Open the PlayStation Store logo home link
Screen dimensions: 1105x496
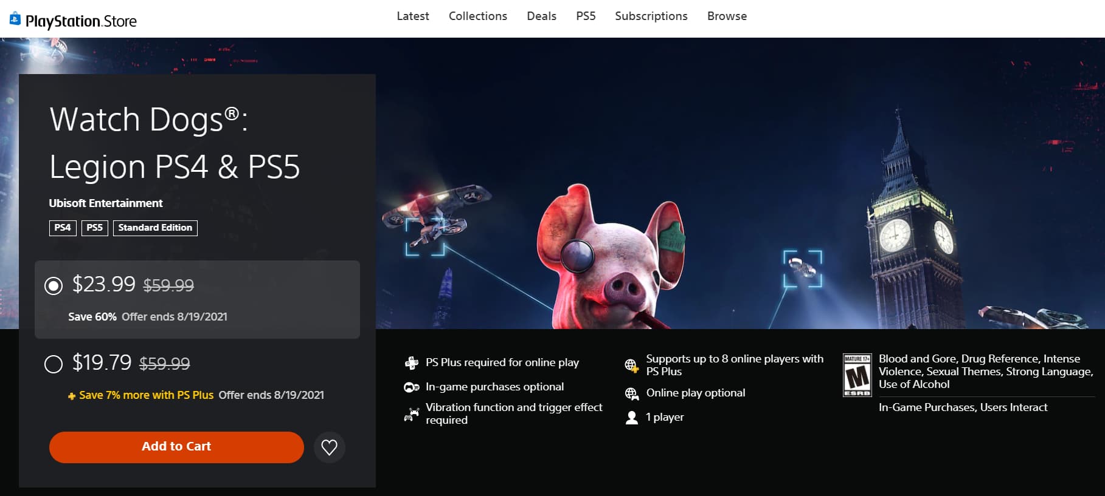tap(73, 21)
